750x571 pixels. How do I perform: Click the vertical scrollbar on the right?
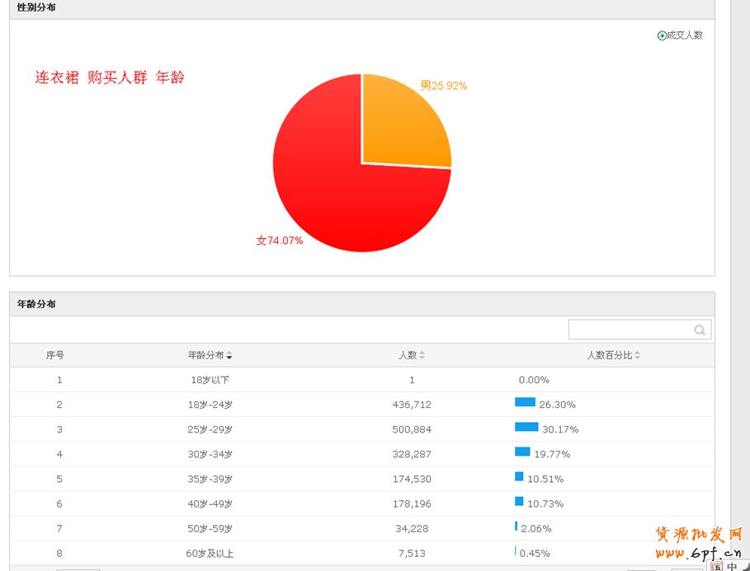point(739,247)
